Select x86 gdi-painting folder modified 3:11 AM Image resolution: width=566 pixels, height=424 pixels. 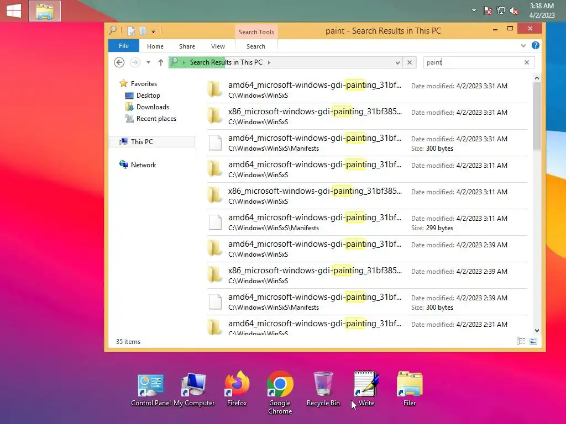coord(367,196)
